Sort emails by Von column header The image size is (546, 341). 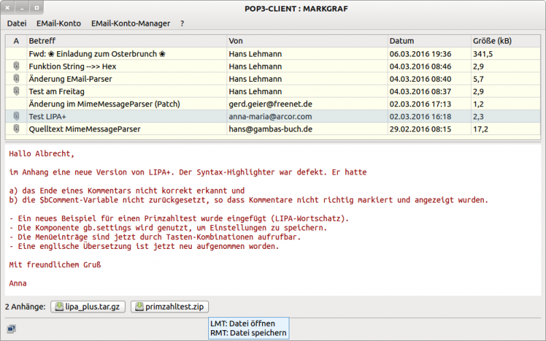click(307, 41)
